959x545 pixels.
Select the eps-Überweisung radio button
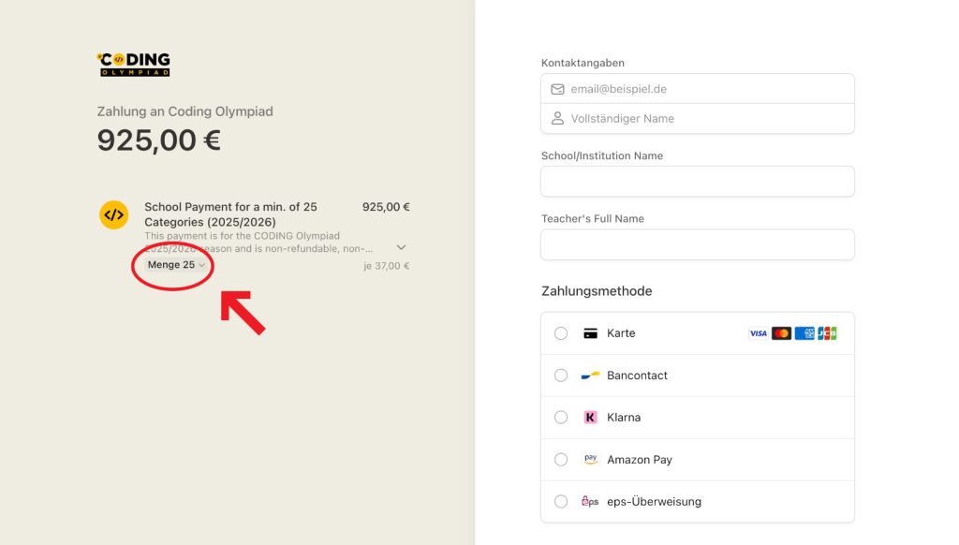(x=561, y=502)
